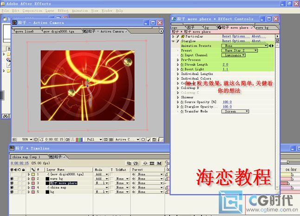Screen dimensions: 300x216
Task: Click the Boost Light stopwatch icon
Action: 182,69
